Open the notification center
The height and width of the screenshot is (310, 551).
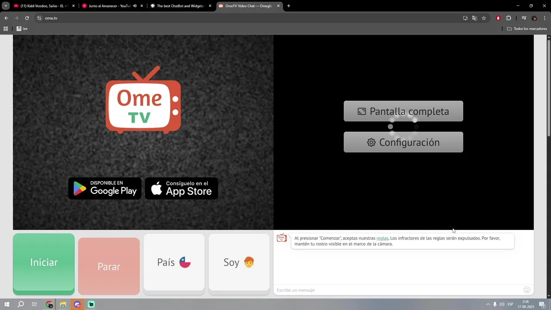[542, 304]
